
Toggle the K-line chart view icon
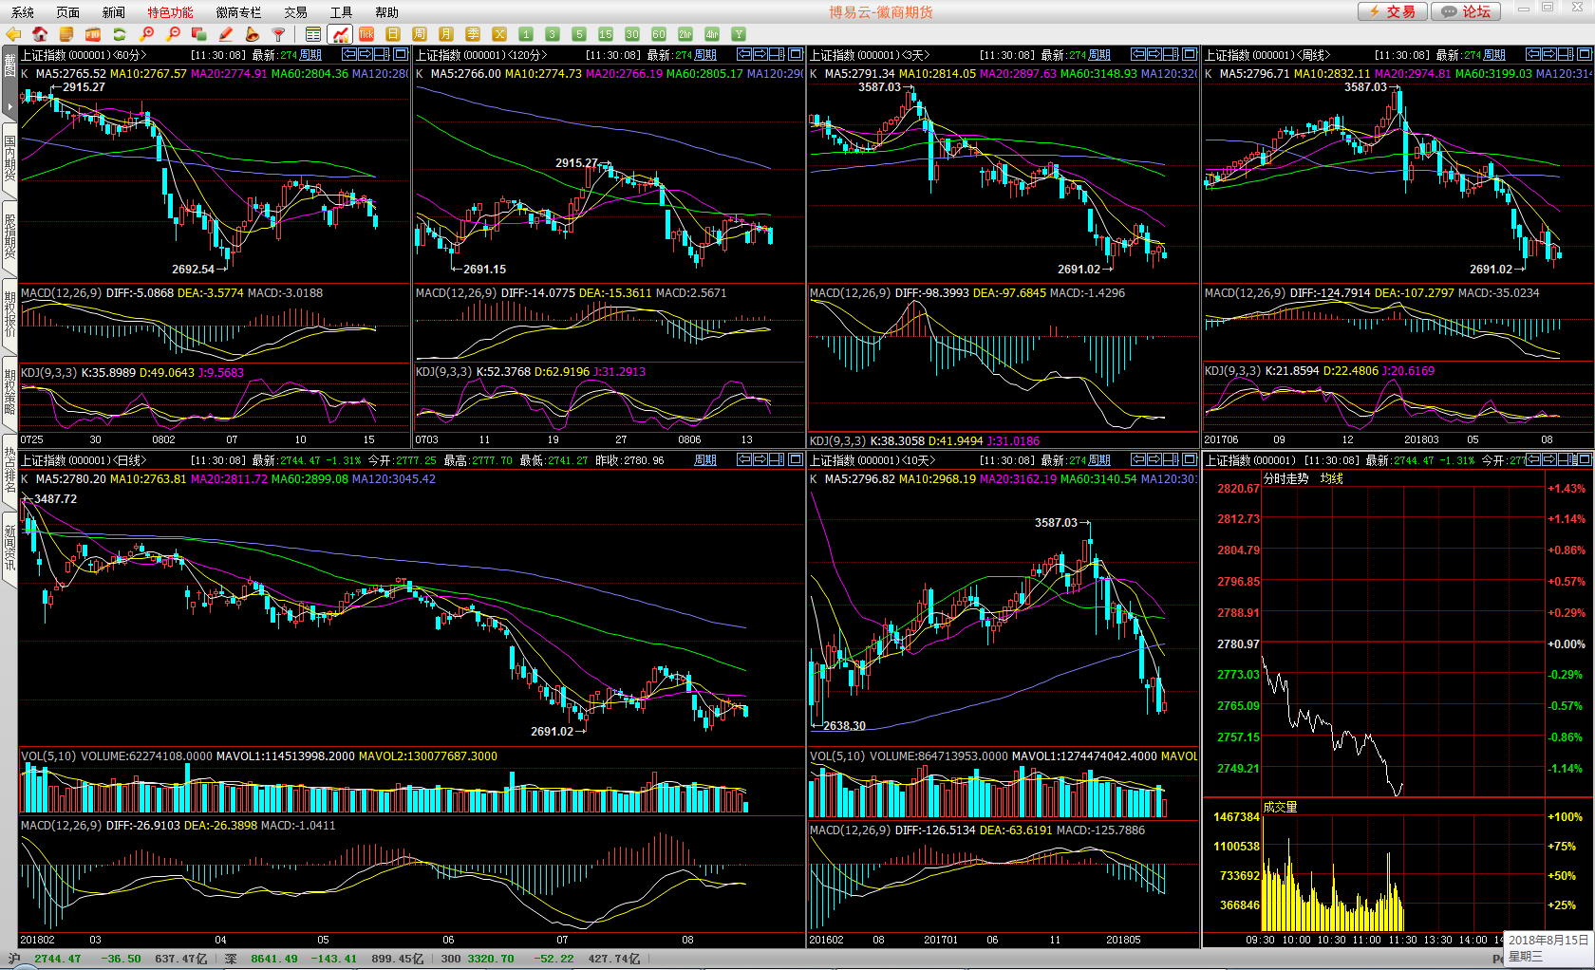coord(340,34)
